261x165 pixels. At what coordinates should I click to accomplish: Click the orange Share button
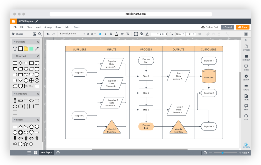pyautogui.click(x=243, y=27)
